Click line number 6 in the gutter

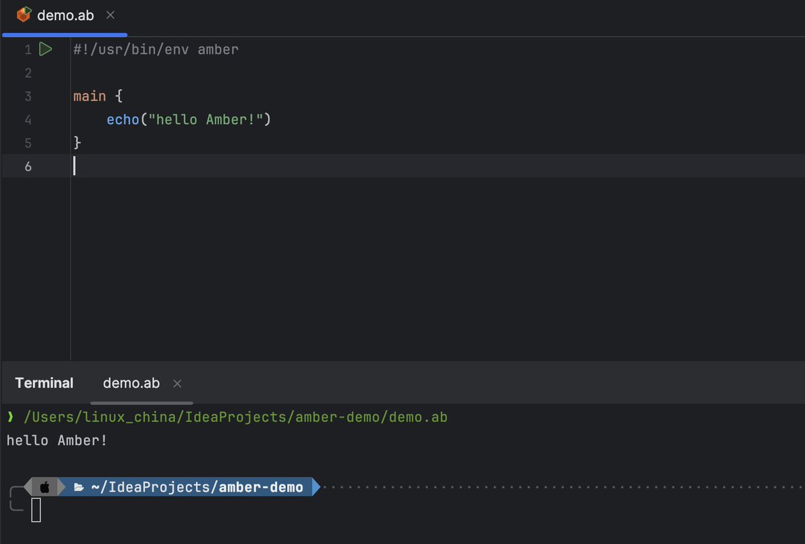pyautogui.click(x=28, y=166)
